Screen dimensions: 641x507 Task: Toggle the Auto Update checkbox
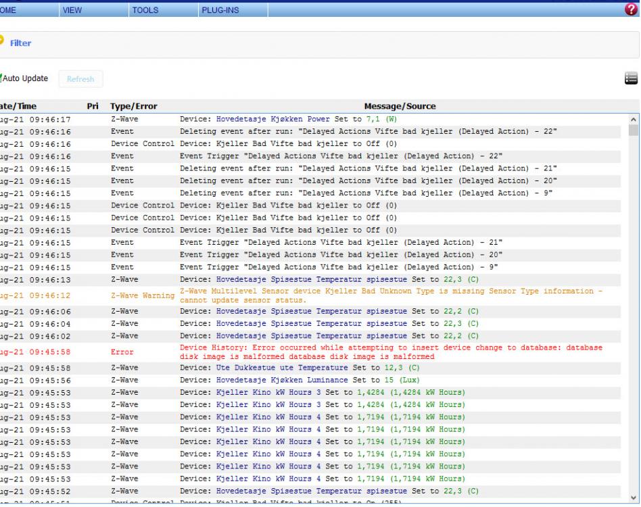pyautogui.click(x=1, y=79)
